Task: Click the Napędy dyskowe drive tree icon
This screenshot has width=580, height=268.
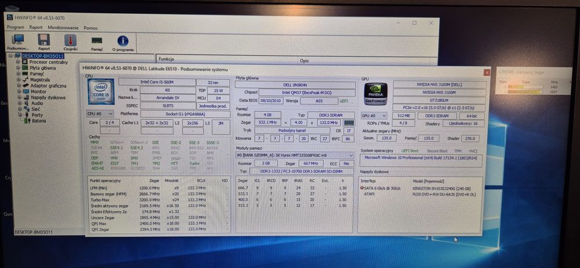Action: pyautogui.click(x=26, y=97)
